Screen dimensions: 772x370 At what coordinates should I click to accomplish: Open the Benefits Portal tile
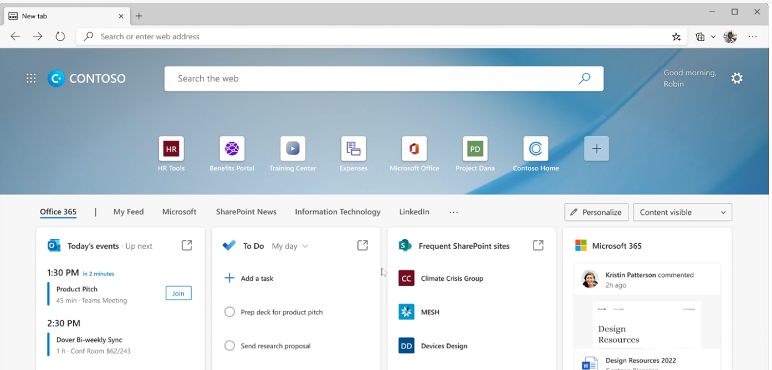click(x=232, y=148)
